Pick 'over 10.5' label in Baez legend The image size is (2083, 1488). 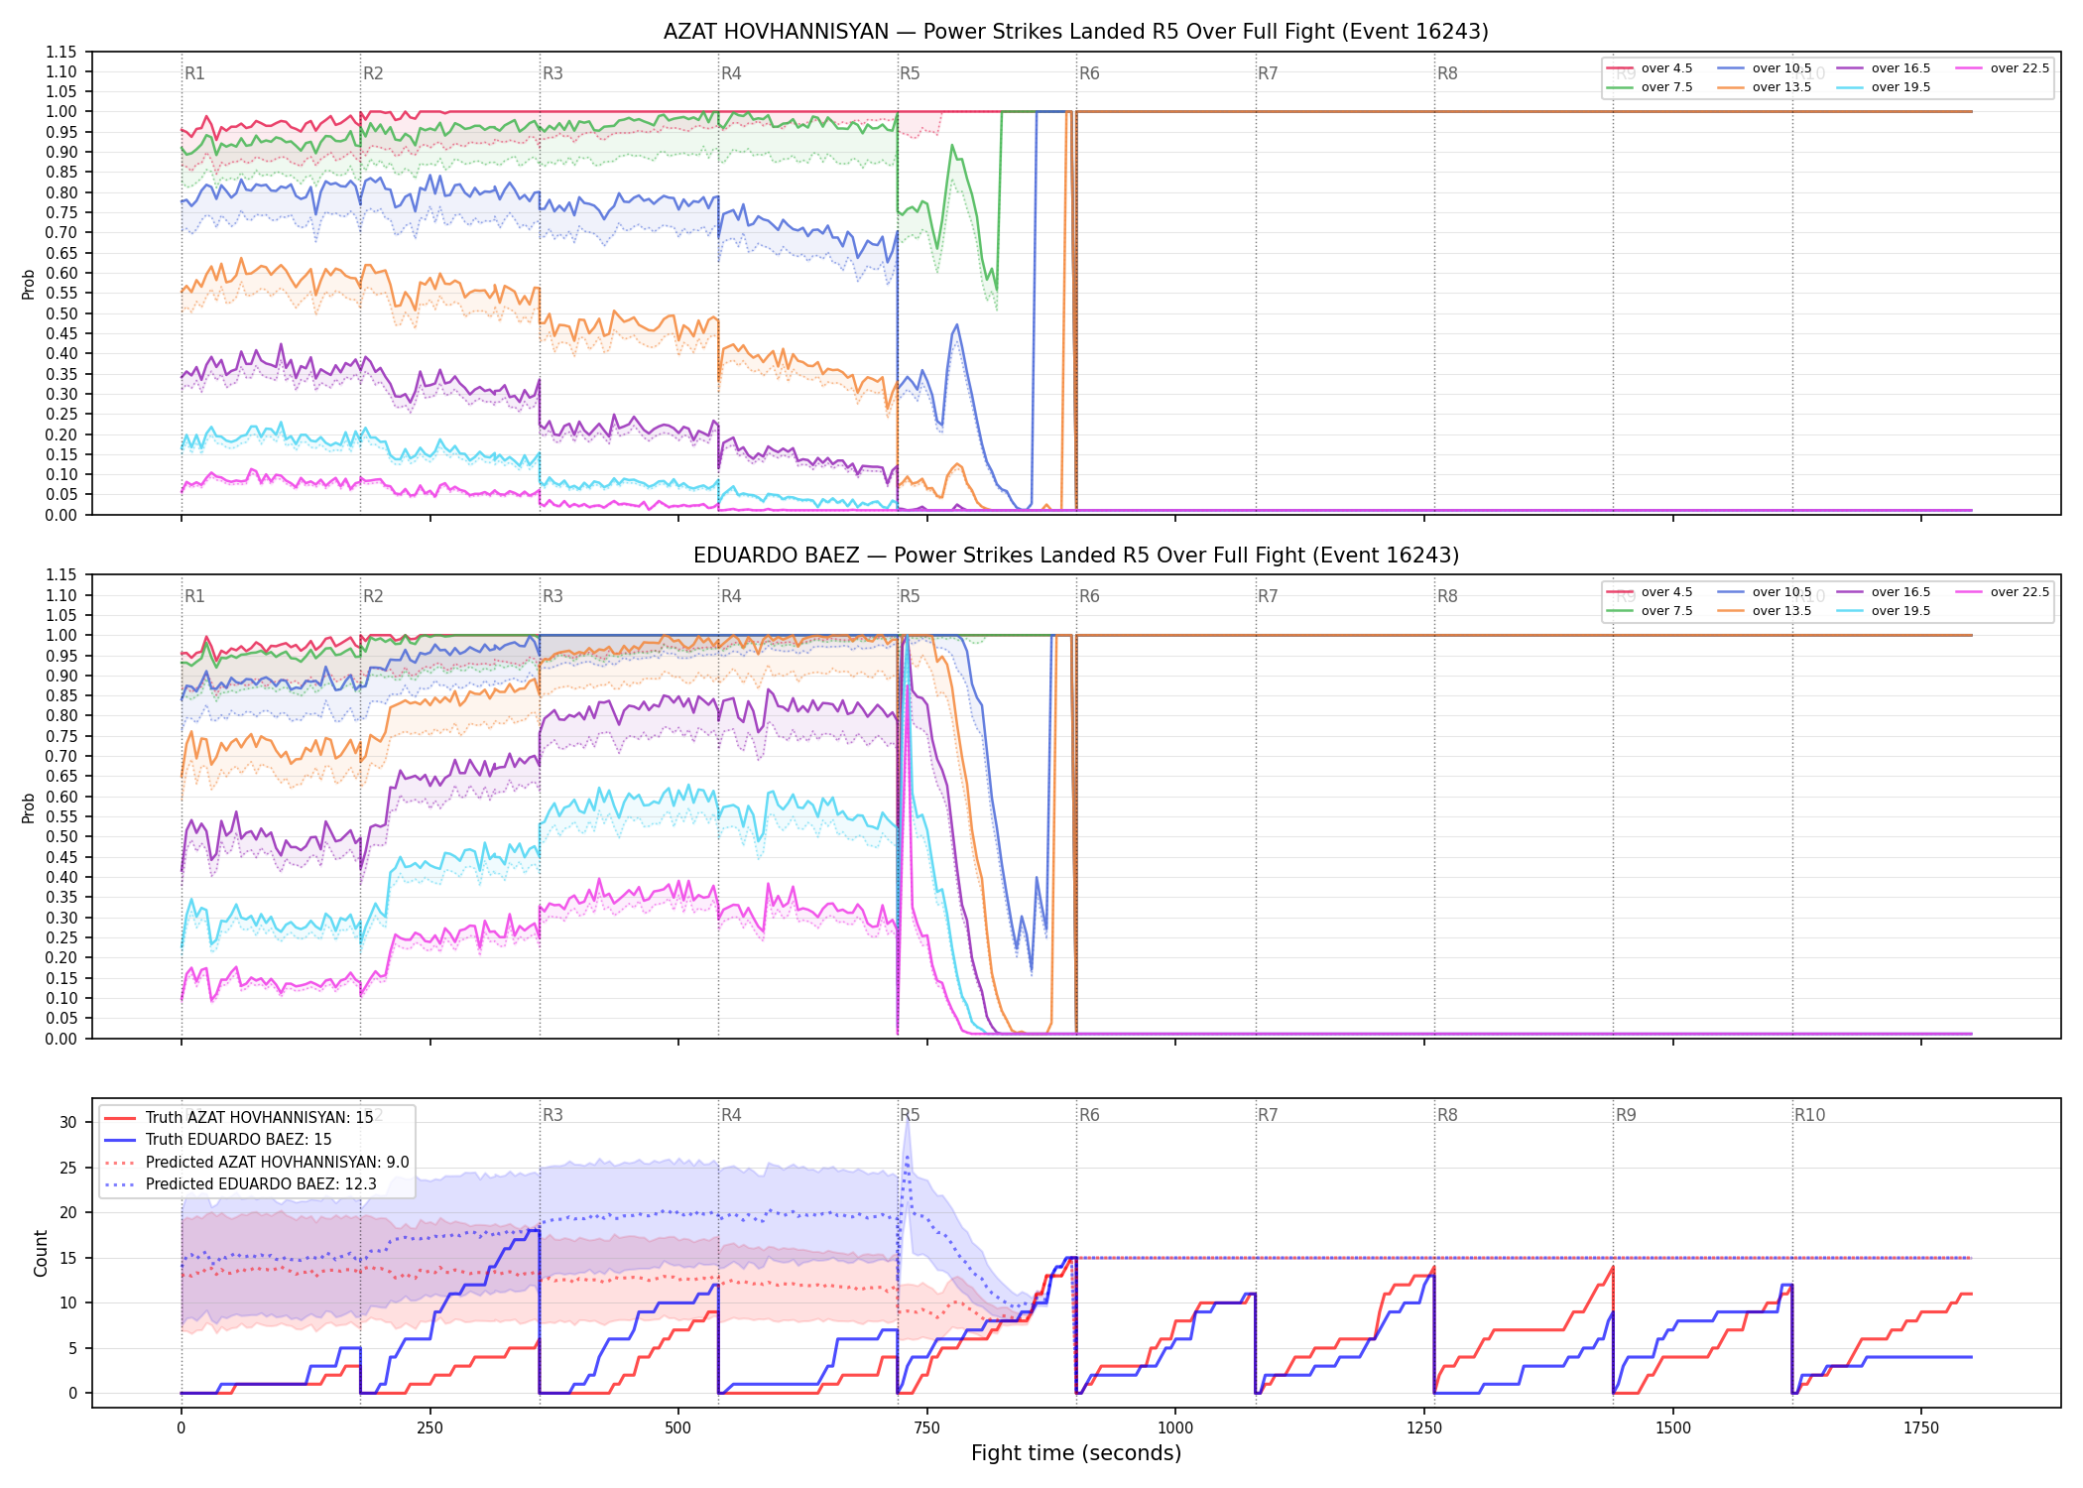pyautogui.click(x=1781, y=592)
